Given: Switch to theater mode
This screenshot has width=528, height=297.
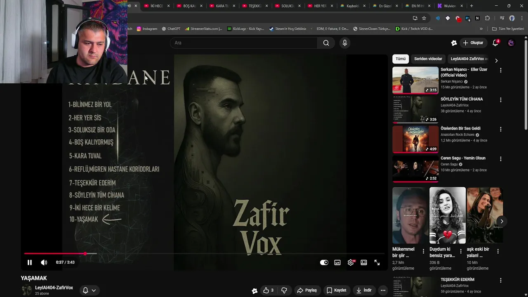Looking at the screenshot, I should pos(364,262).
